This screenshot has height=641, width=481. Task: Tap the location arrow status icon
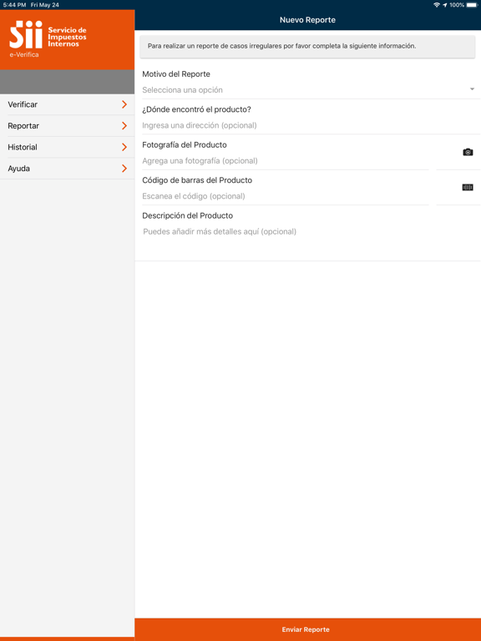tap(444, 5)
